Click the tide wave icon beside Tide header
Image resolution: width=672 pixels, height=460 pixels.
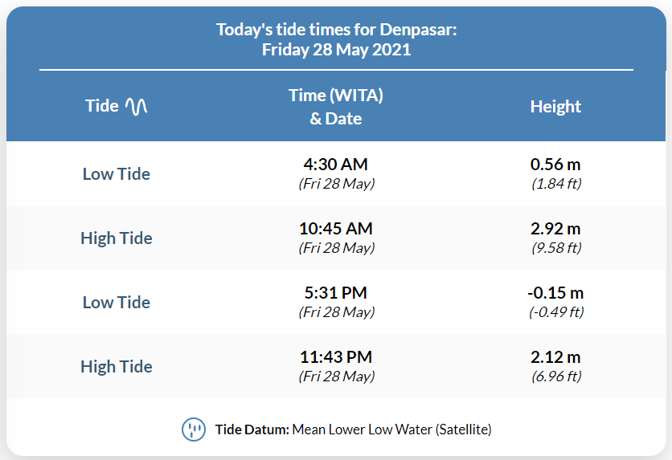coord(137,106)
